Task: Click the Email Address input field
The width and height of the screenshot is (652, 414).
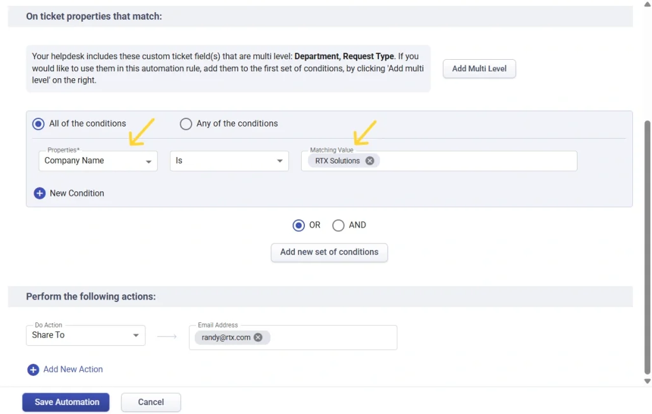Action: [x=331, y=338]
